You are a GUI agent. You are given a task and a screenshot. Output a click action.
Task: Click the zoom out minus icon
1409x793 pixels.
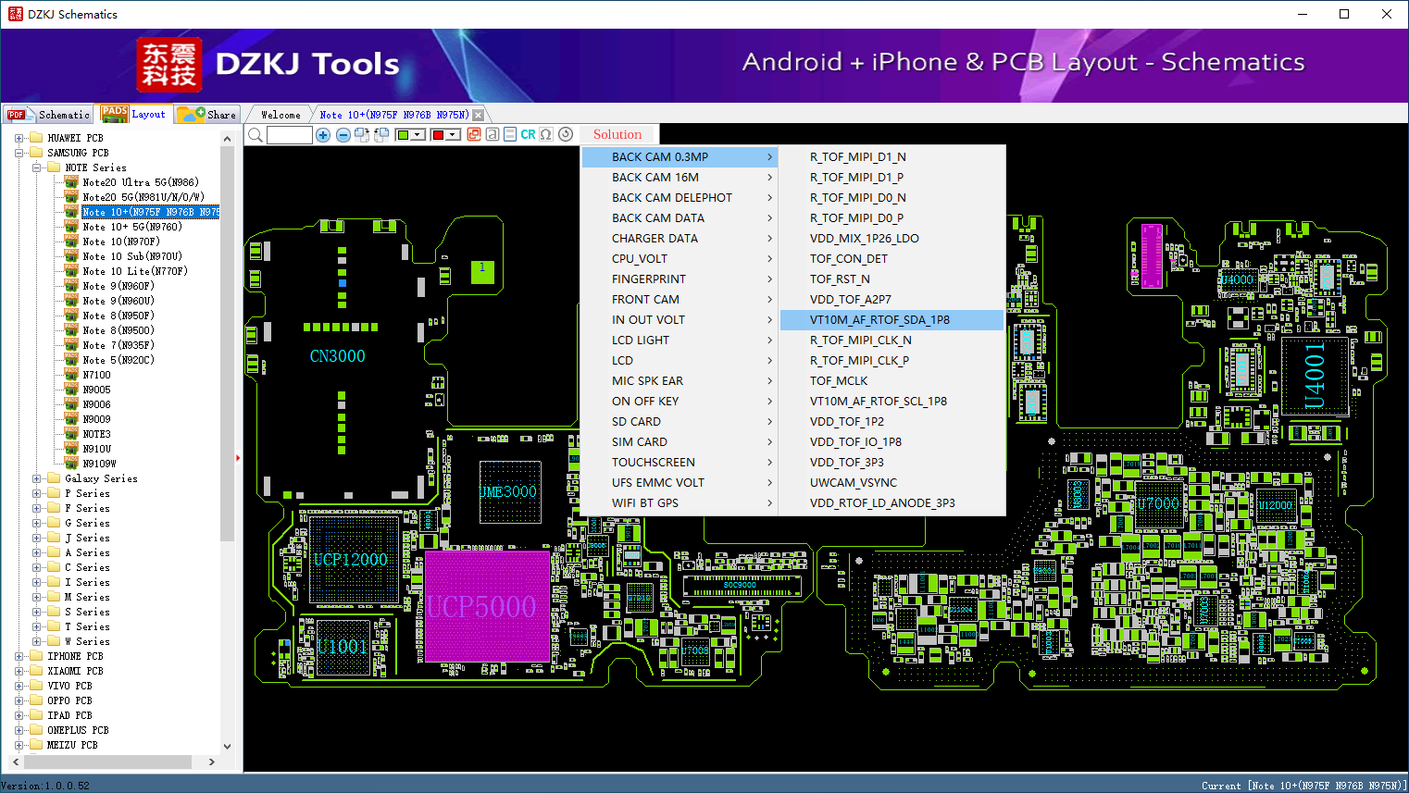[343, 135]
